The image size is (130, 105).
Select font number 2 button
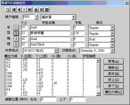tap(16, 33)
